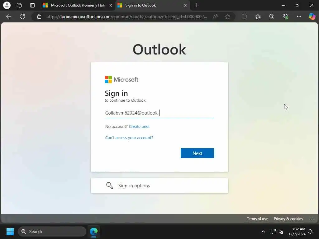The width and height of the screenshot is (319, 239).
Task: Switch to the Microsoft Outlook (formerly Hotmail) tab
Action: (78, 5)
